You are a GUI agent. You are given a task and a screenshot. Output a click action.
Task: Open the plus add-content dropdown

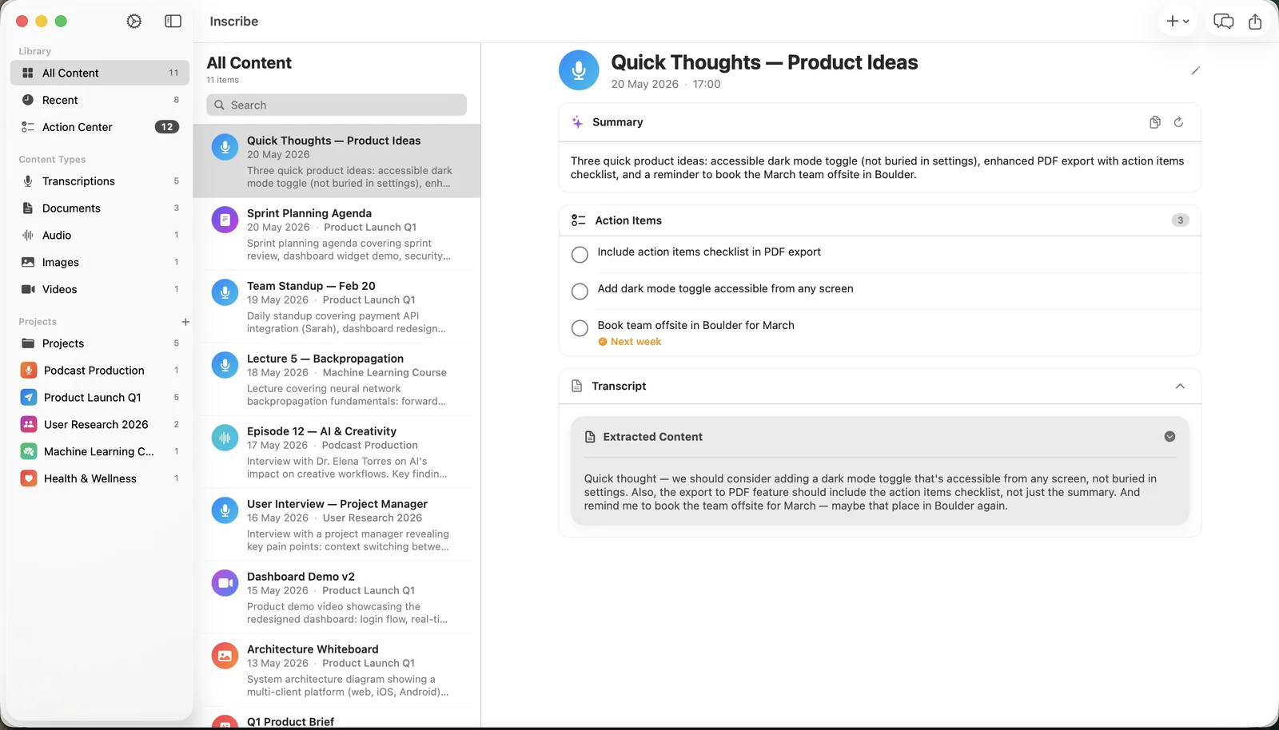click(1177, 22)
